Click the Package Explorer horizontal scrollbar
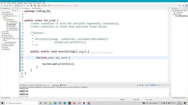This screenshot has width=188, height=105. coord(9,98)
